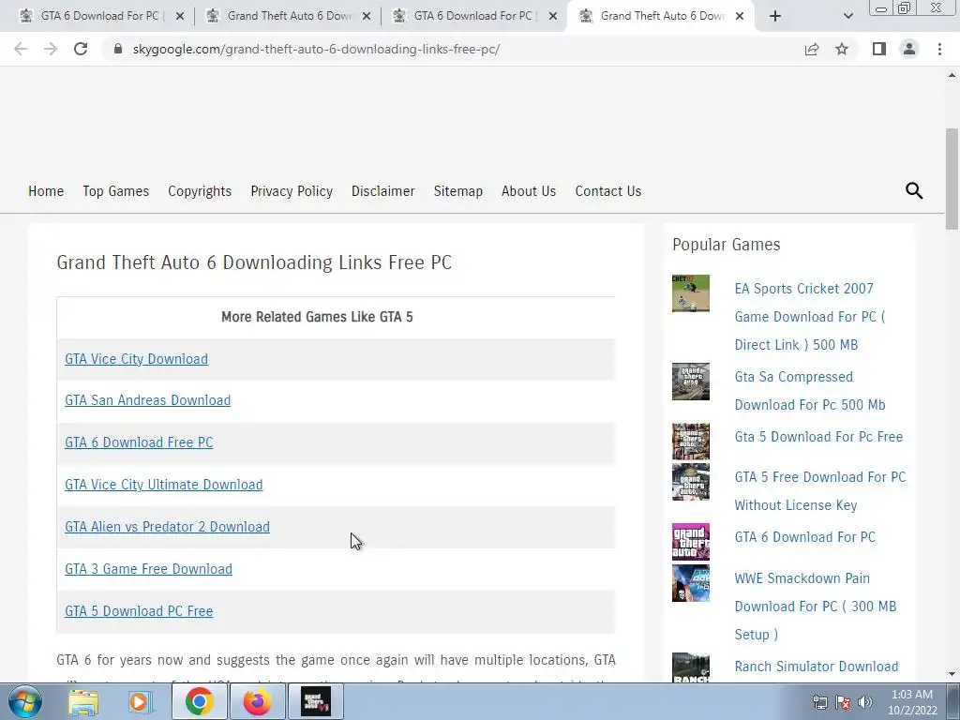Open Firefox from the taskbar
Screen dimensions: 960x720
[257, 701]
